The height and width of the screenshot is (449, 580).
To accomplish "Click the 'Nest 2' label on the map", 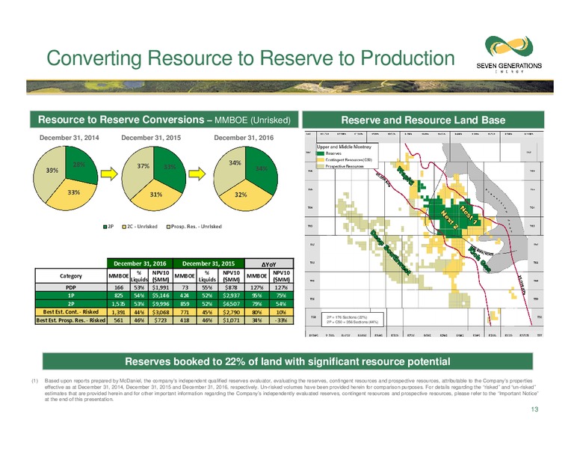I will (x=449, y=220).
